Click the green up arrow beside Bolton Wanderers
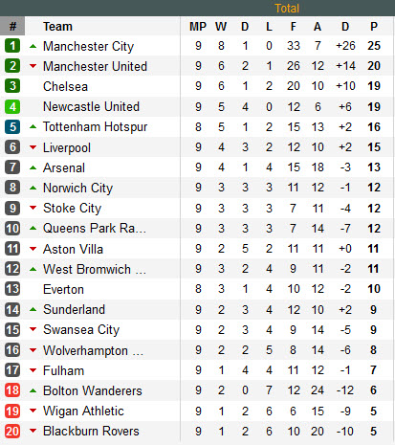 click(x=33, y=390)
